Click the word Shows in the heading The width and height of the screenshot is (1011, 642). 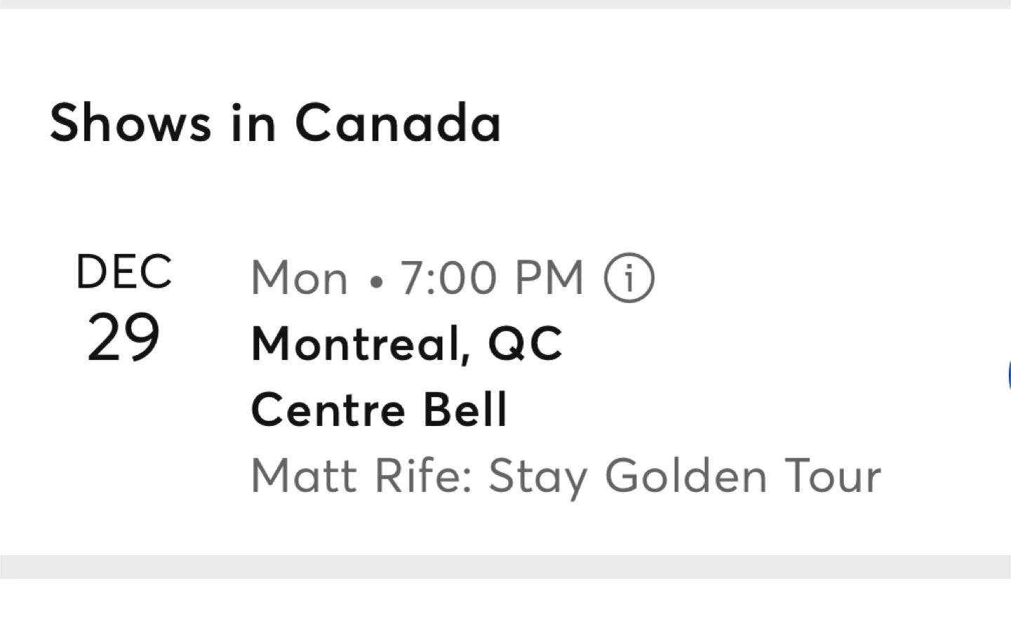(x=131, y=123)
